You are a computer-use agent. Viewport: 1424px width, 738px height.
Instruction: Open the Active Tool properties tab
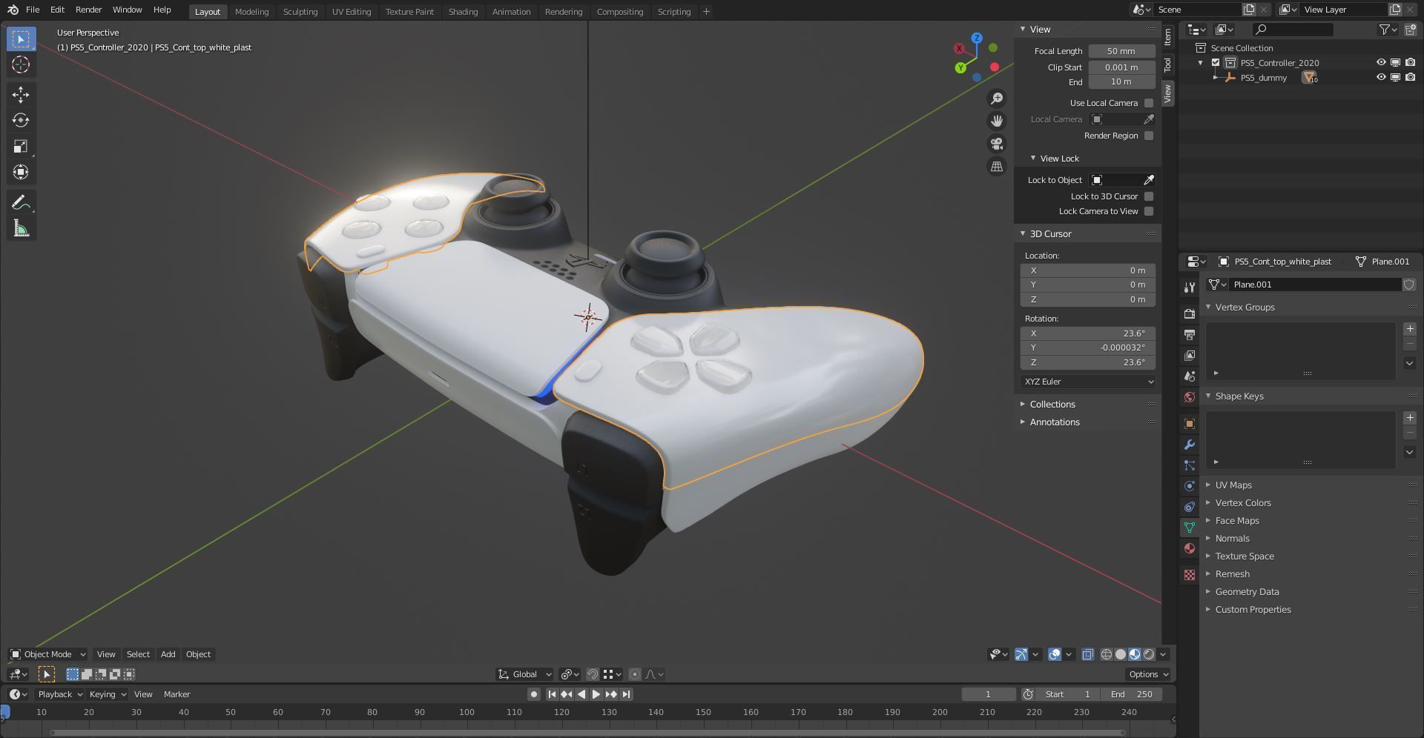[1190, 287]
